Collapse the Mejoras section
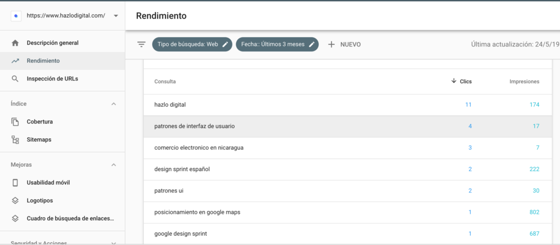 click(x=114, y=165)
